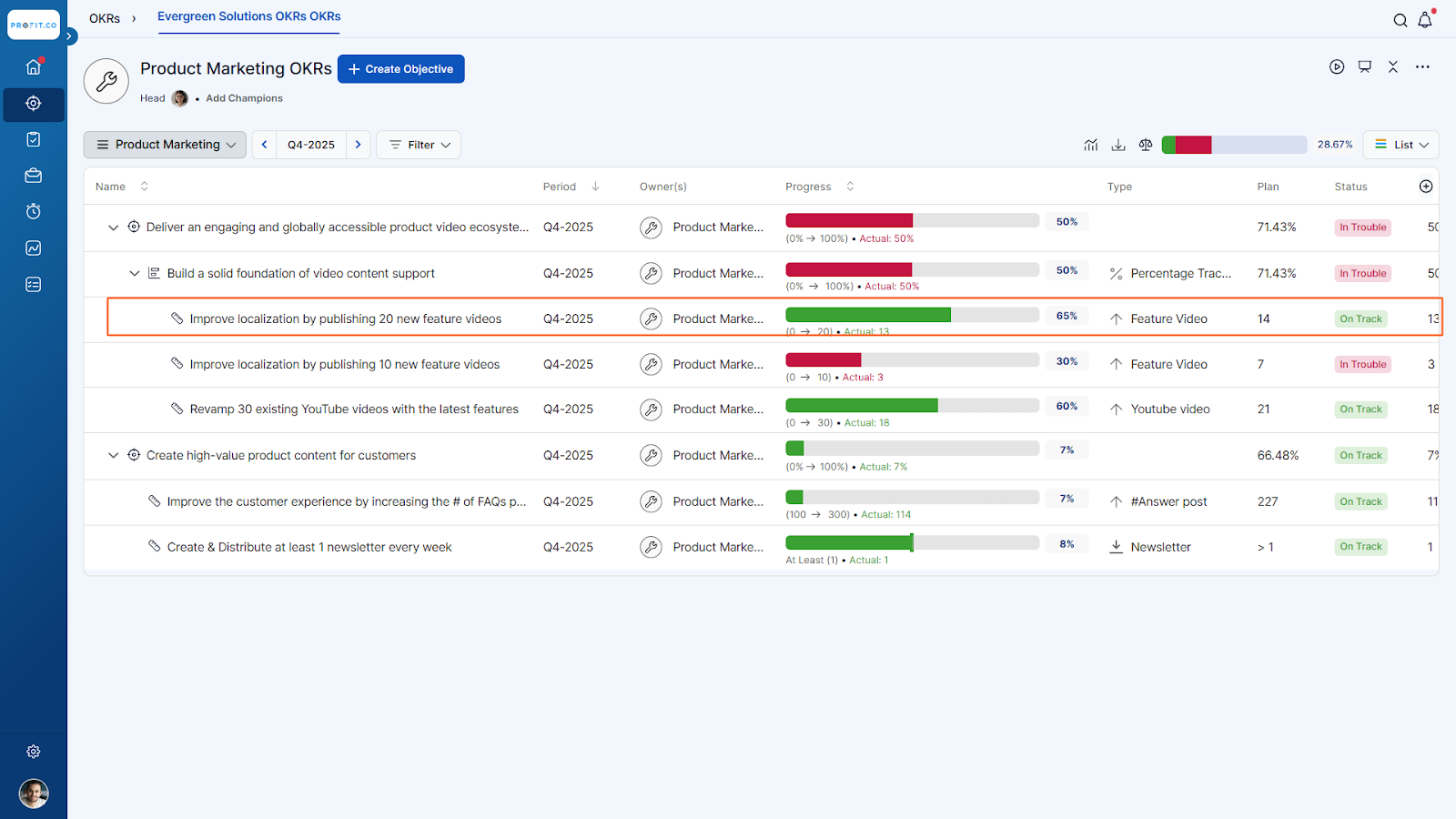Open the task checklist icon in sidebar
Viewport: 1456px width, 819px height.
[x=34, y=139]
